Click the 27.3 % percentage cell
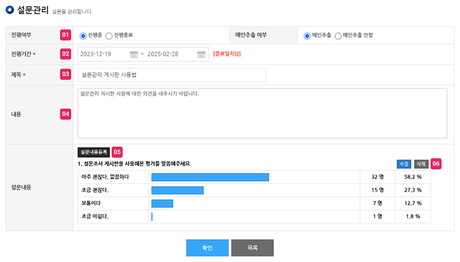The width and height of the screenshot is (460, 262). pos(413,190)
